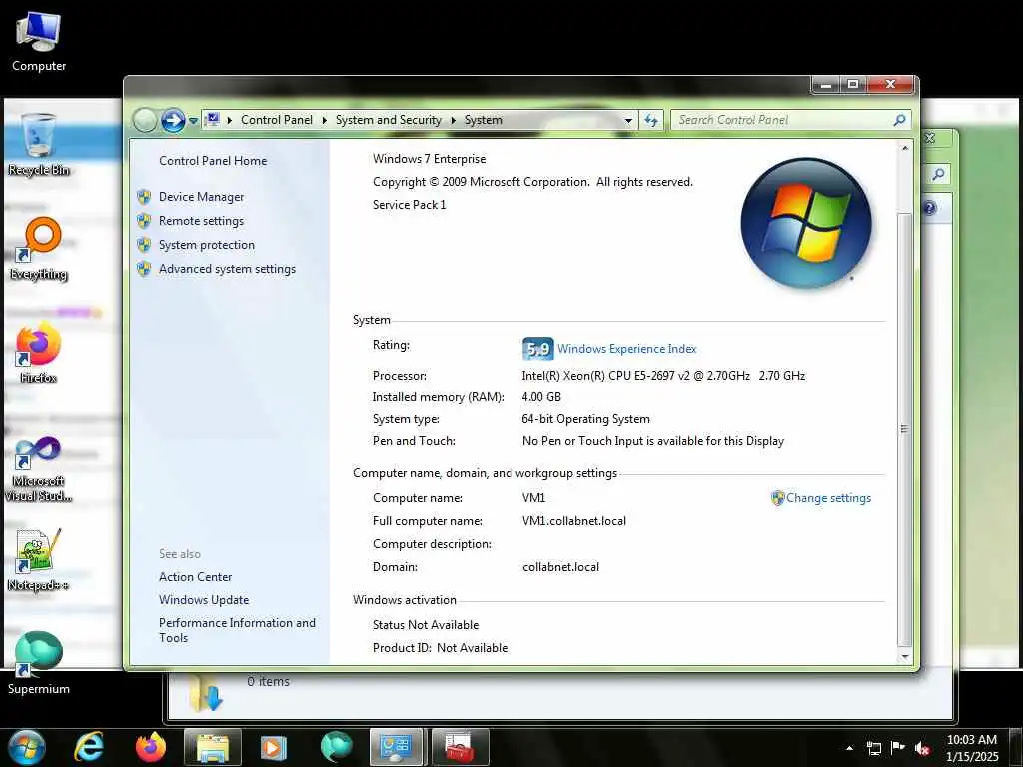Open the Computer desktop icon
This screenshot has width=1023, height=767.
39,40
